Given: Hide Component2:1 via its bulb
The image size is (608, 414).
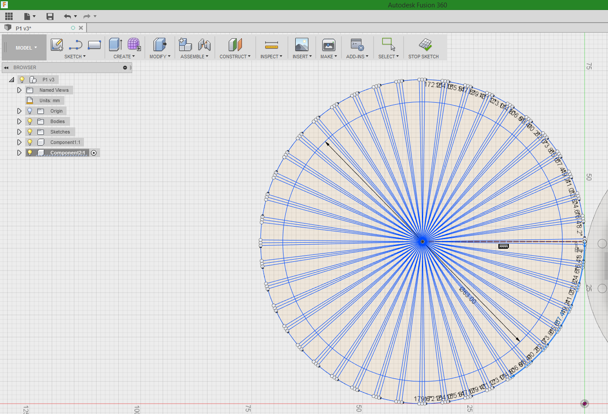Looking at the screenshot, I should point(30,153).
